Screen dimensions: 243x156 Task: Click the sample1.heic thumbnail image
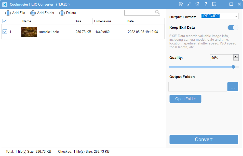29,32
